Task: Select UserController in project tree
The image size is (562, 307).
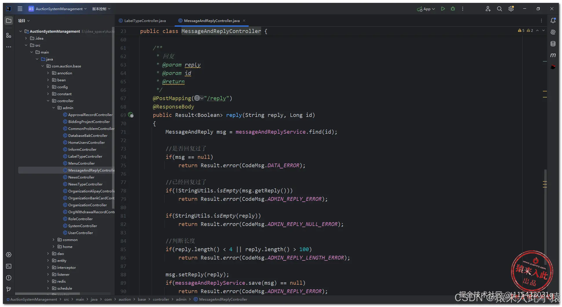Action: [80, 233]
